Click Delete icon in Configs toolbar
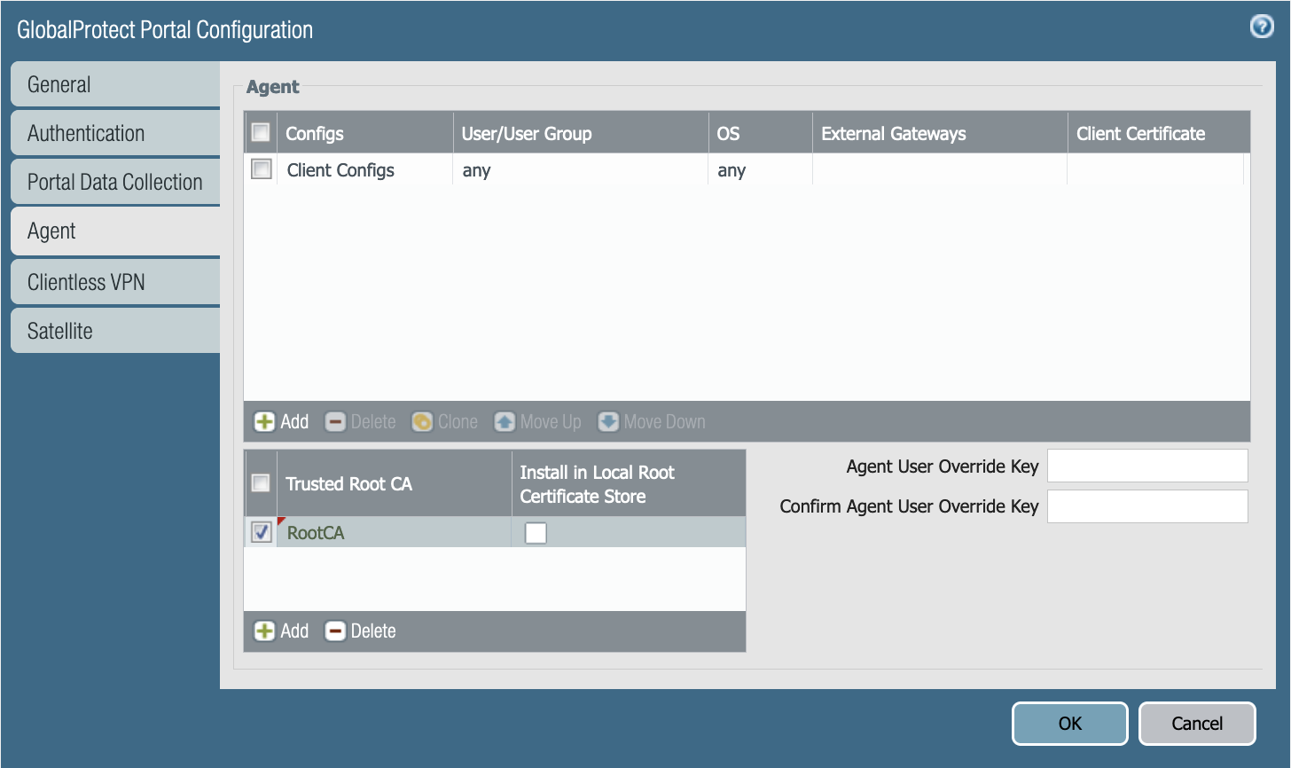The image size is (1291, 768). point(335,422)
